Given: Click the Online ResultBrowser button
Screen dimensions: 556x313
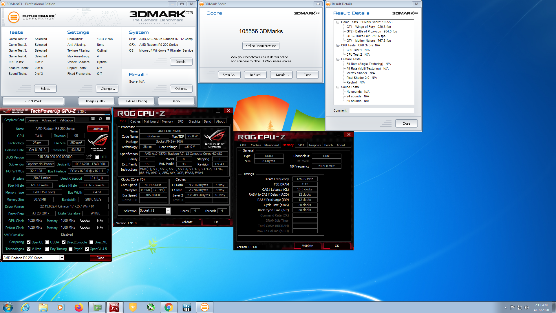Looking at the screenshot, I should tap(261, 46).
